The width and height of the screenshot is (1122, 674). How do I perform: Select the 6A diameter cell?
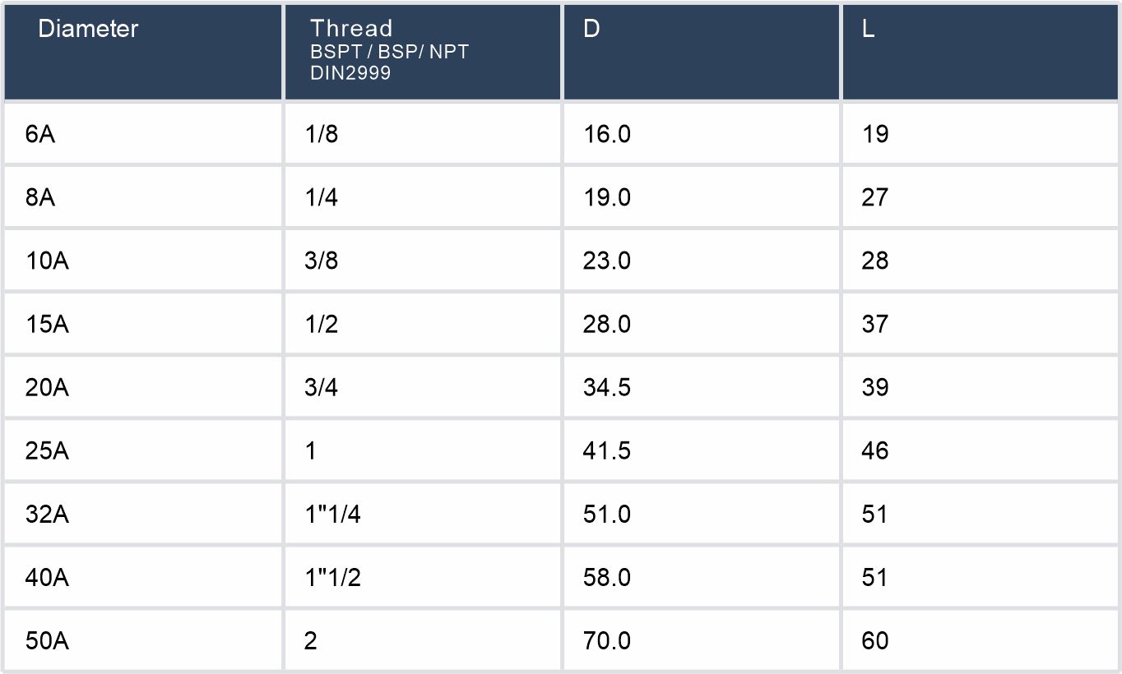point(40,134)
